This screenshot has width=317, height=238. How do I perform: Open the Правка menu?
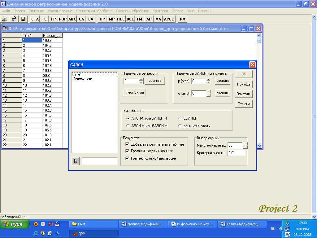click(19, 11)
